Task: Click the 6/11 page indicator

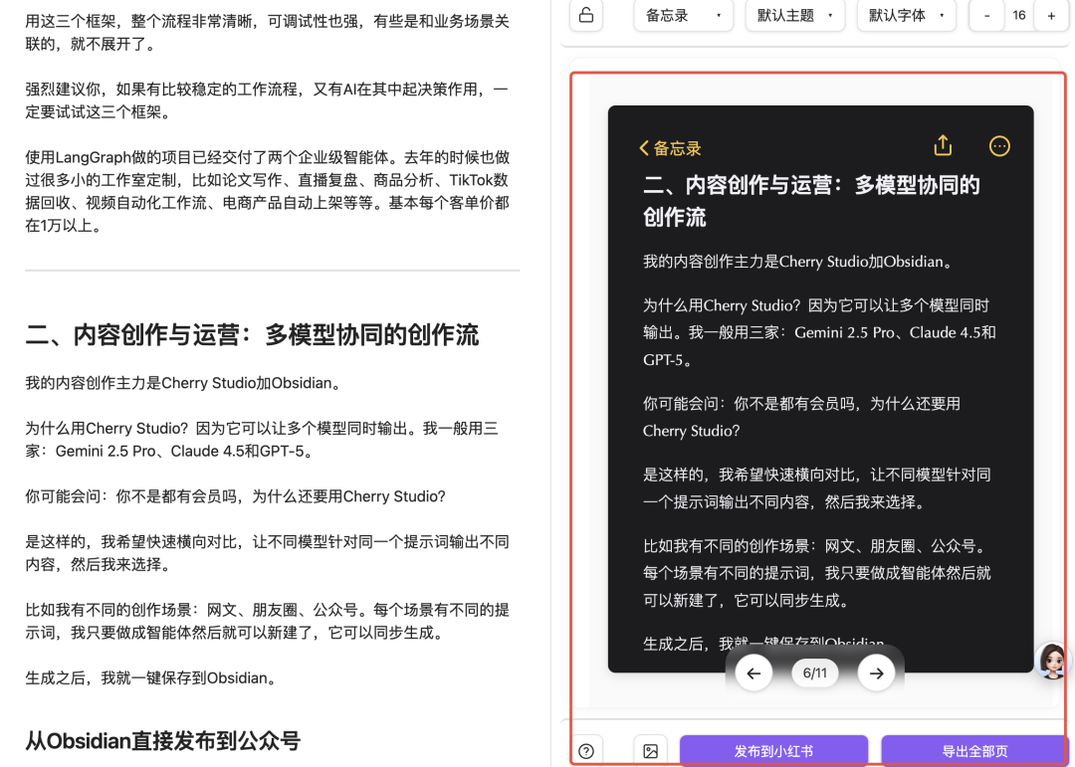Action: pyautogui.click(x=815, y=672)
